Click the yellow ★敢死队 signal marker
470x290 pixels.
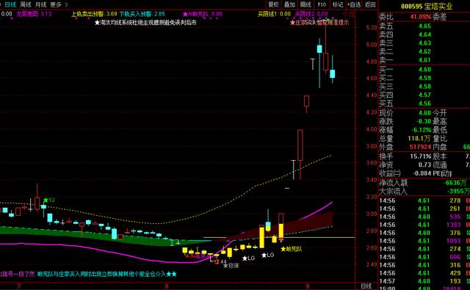pos(292,249)
